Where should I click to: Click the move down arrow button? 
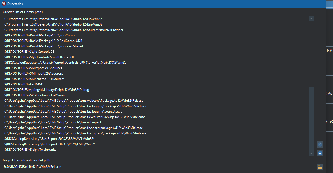pos(320,153)
